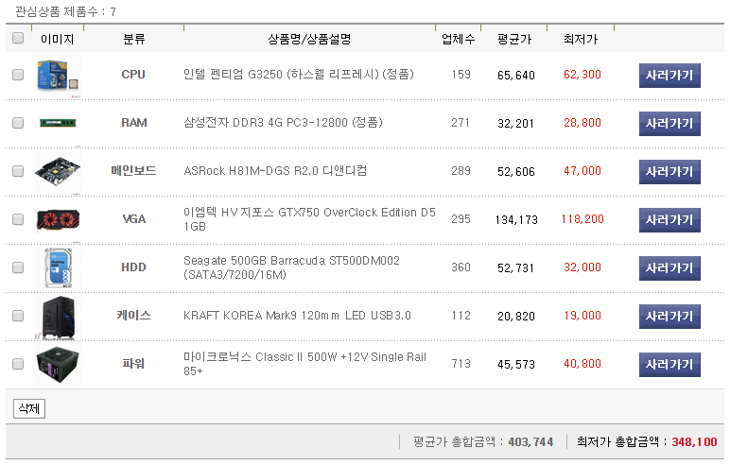Screen dimensions: 730x465
Task: Check the CPU row checkbox
Action: coord(18,75)
